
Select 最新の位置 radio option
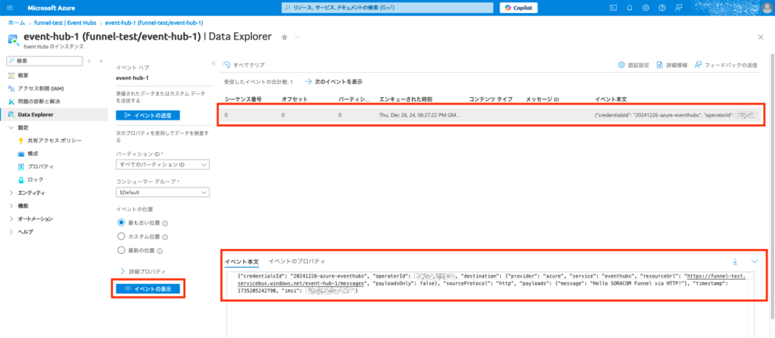click(121, 251)
